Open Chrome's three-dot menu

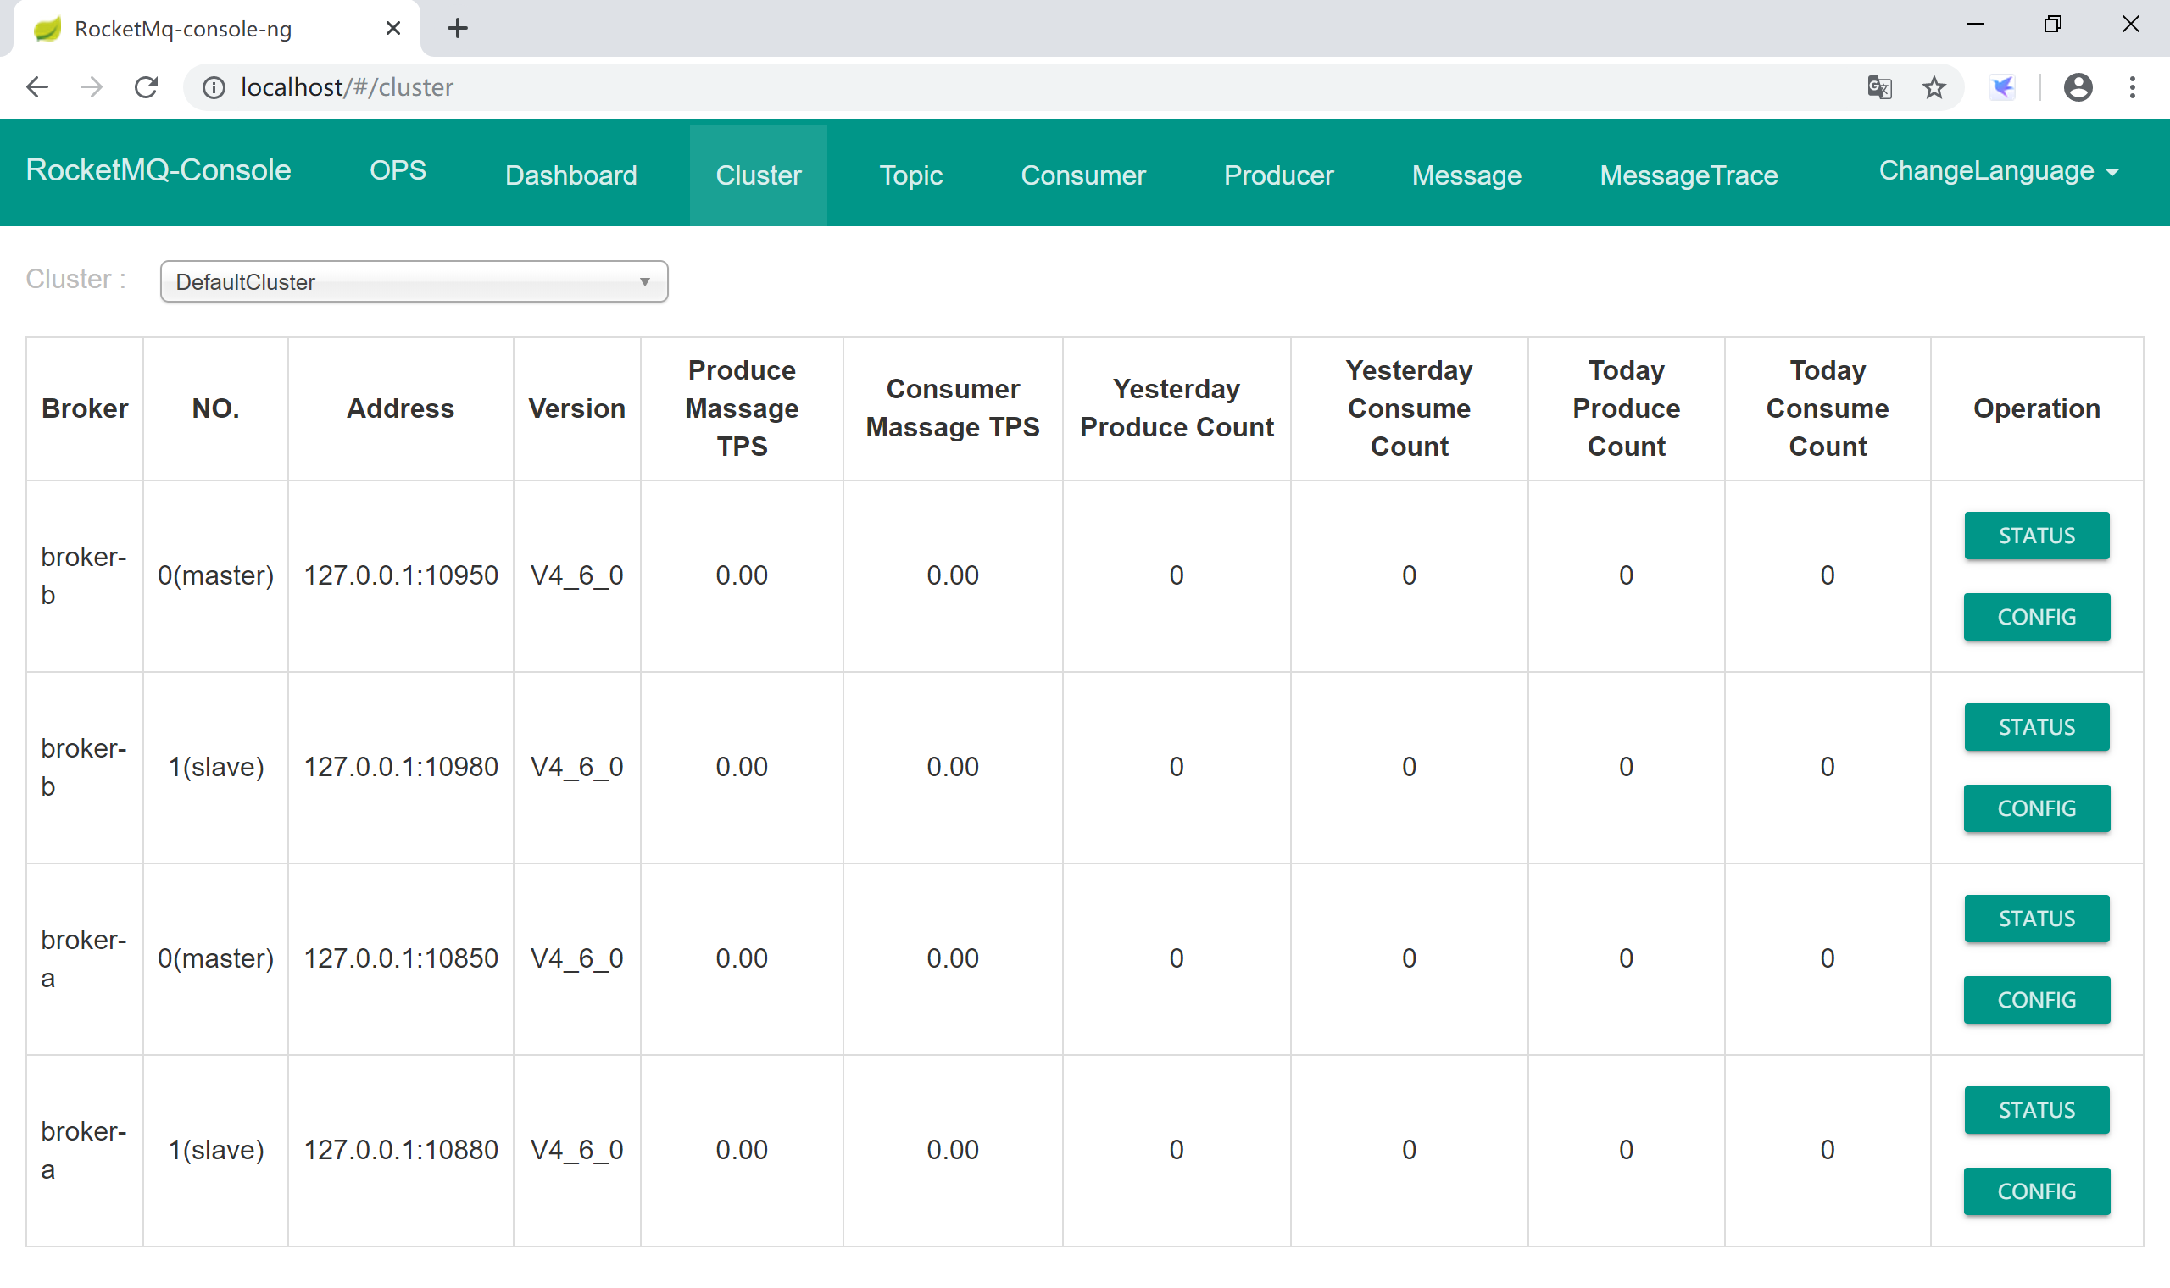click(2132, 86)
